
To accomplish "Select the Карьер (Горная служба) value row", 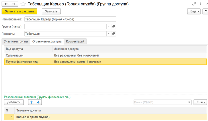I will [x=105, y=117].
